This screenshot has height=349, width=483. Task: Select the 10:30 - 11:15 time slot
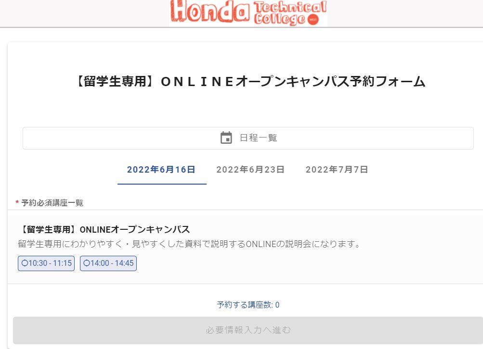click(x=46, y=263)
